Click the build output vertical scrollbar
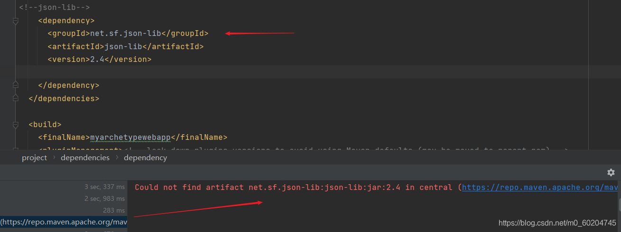Screen dimensions: 621x232 (619, 204)
